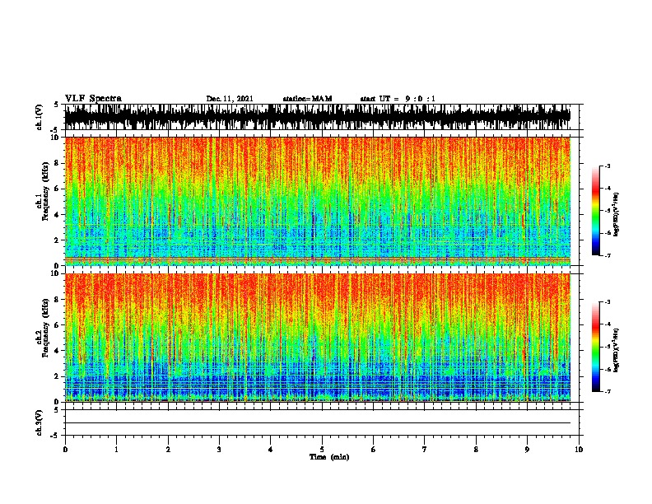This screenshot has width=652, height=504.
Task: Click the "2" kHz tick of ch.2 spectrogram
Action: pos(58,376)
